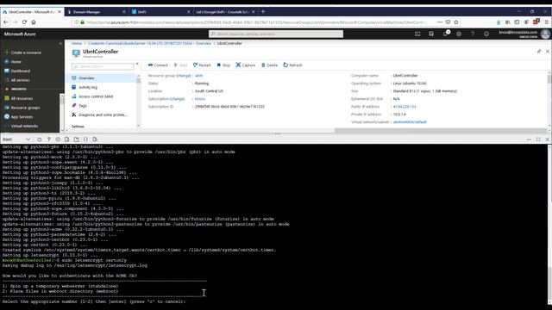Click the browser Back arrow

(6, 22)
